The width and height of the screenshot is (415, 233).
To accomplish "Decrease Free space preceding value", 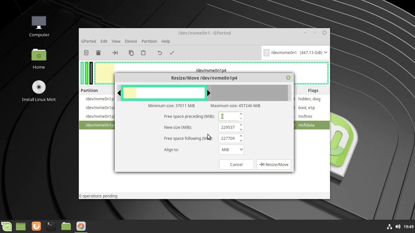I will click(x=241, y=118).
